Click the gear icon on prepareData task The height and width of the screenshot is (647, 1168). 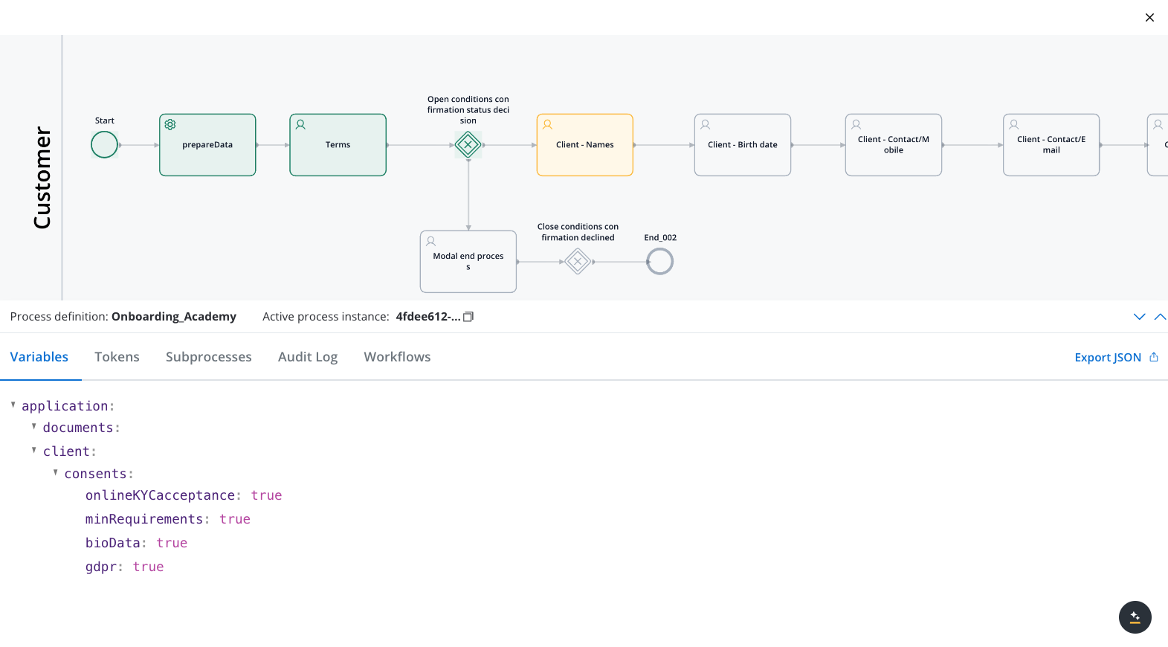(170, 125)
